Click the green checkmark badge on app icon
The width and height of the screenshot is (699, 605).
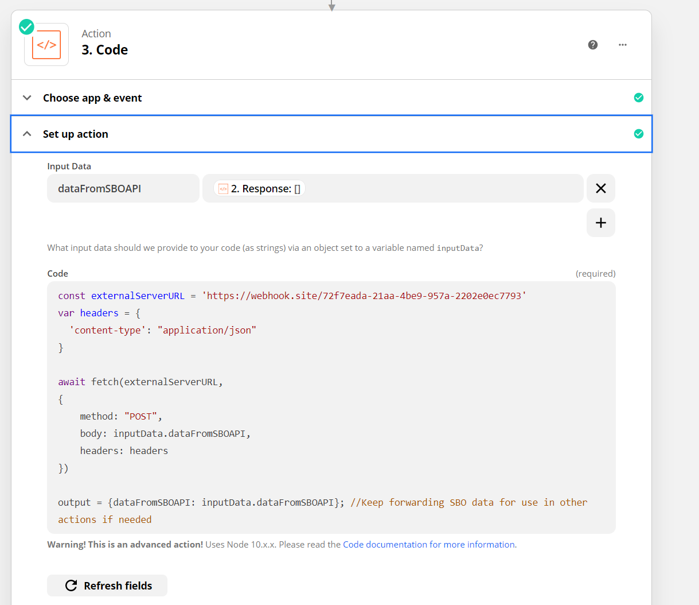coord(26,26)
